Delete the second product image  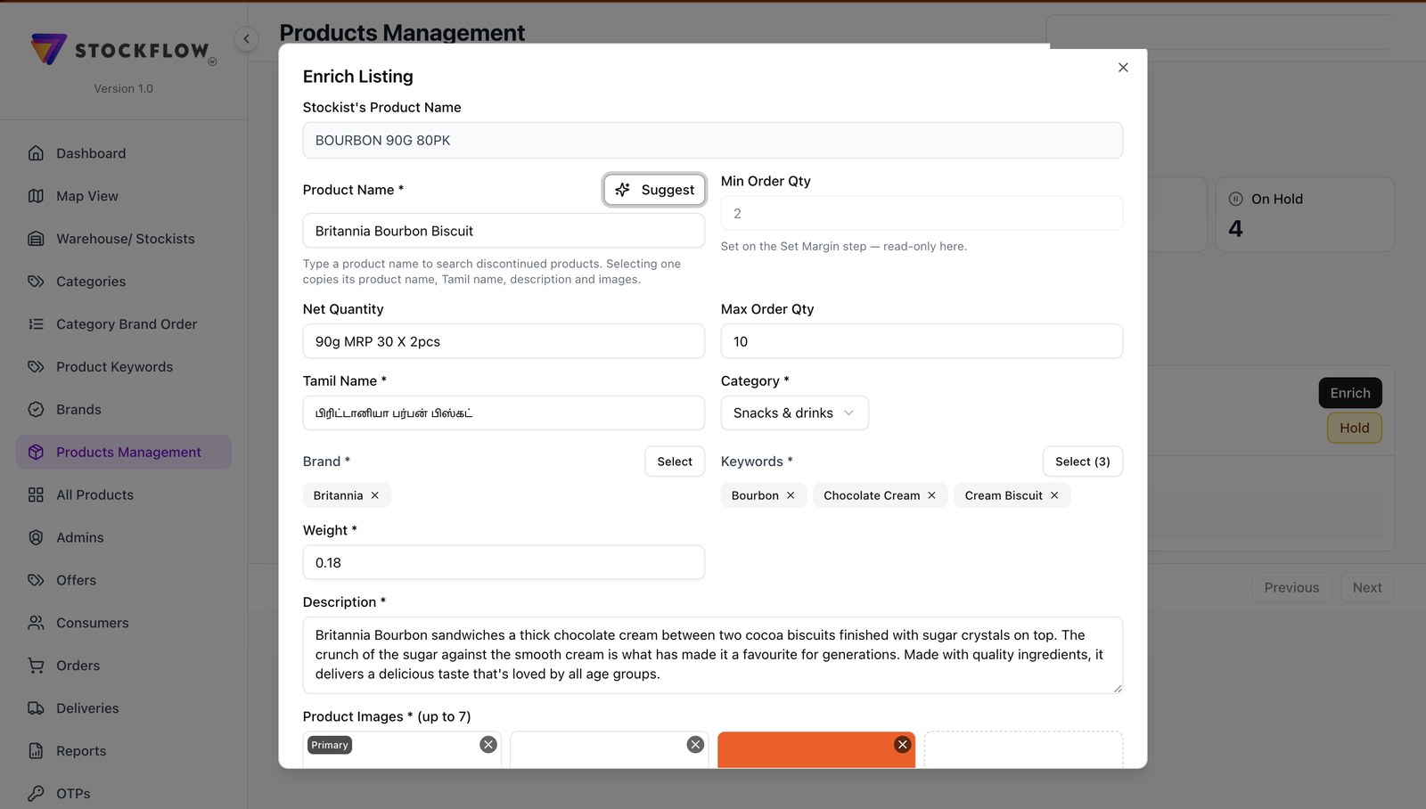[x=696, y=745]
